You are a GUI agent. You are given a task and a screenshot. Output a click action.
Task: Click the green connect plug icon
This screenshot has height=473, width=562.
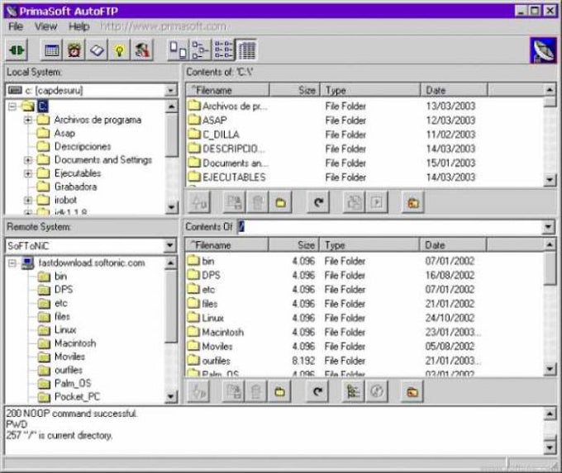coord(17,50)
